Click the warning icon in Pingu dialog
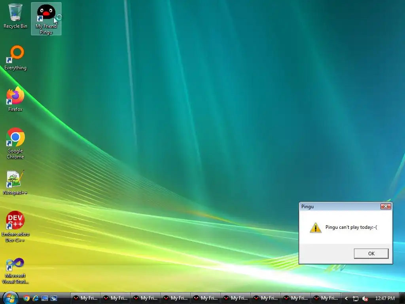The image size is (405, 304). point(315,228)
